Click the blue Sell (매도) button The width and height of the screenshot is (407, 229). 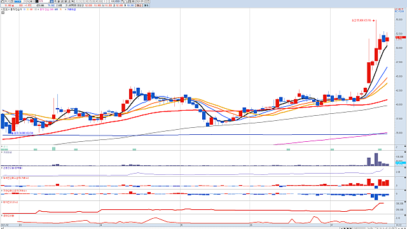point(146,6)
